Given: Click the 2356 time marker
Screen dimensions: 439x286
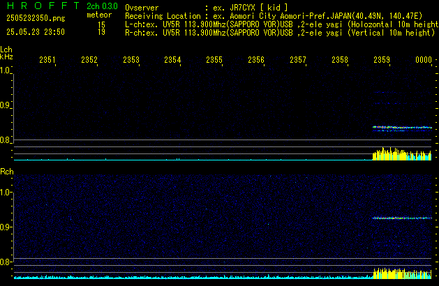Looking at the screenshot, I should tap(256, 60).
